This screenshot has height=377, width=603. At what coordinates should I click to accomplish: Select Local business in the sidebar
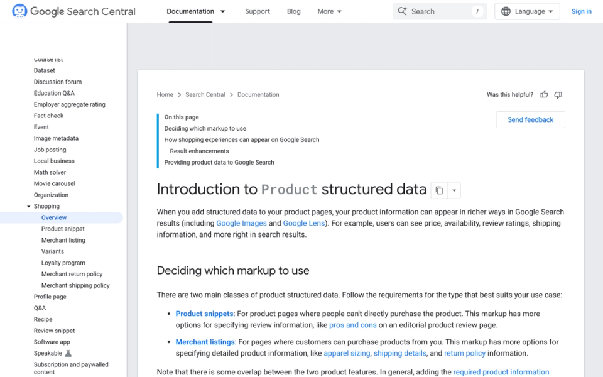tap(54, 161)
